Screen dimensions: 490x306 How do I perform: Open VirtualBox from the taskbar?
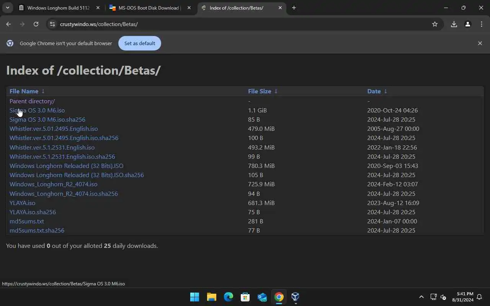tap(295, 297)
